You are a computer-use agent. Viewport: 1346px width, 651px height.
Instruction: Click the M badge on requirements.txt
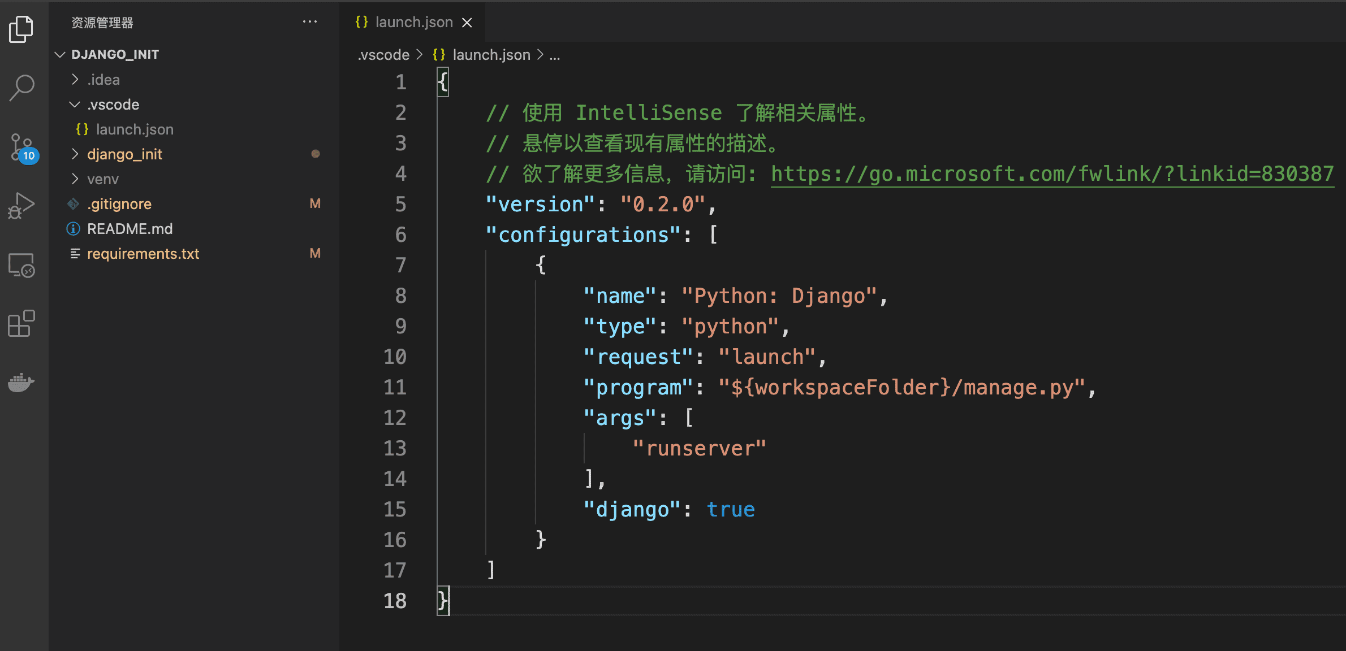(315, 253)
